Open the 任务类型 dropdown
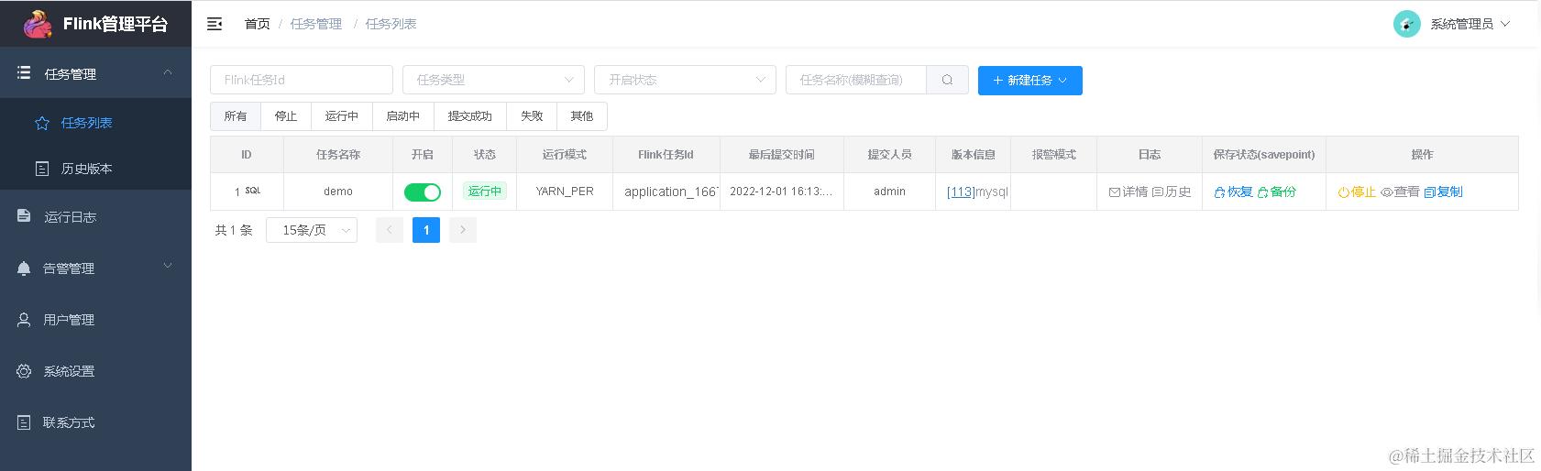This screenshot has height=471, width=1541. (493, 80)
